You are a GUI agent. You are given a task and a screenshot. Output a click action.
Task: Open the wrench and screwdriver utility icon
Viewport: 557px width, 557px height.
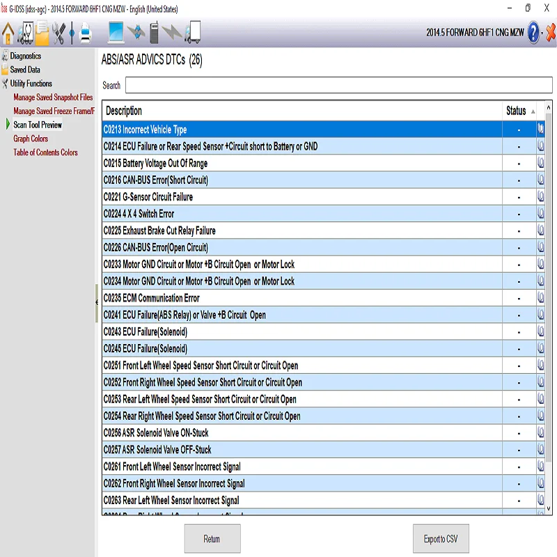point(58,33)
